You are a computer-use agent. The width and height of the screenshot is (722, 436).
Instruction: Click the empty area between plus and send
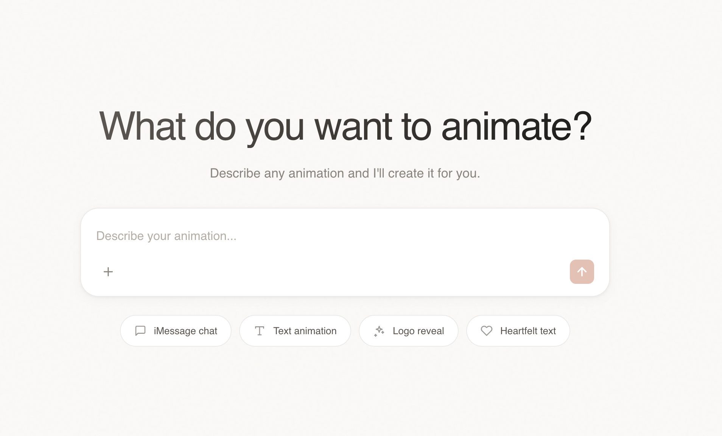click(341, 272)
